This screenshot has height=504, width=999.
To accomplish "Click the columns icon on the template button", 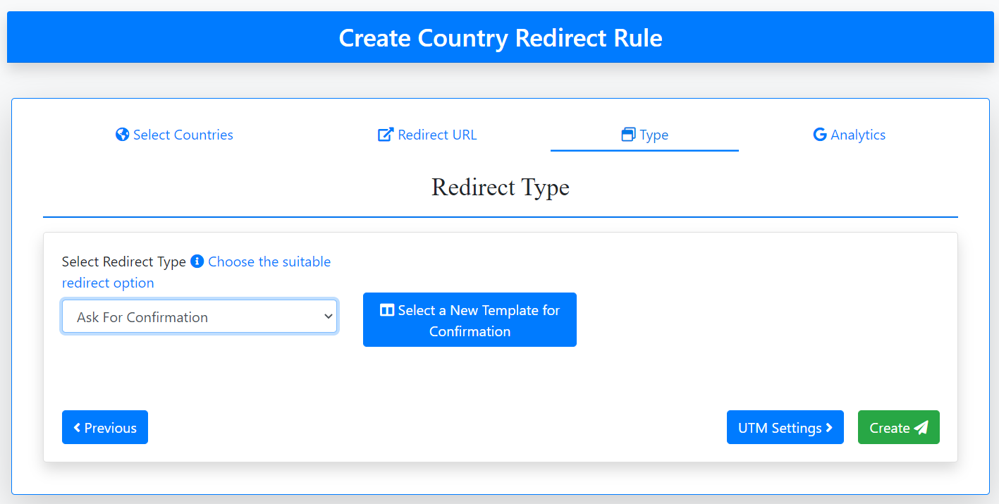I will (387, 310).
